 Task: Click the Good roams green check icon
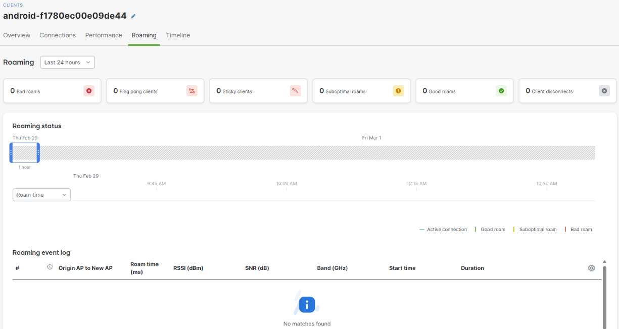tap(501, 91)
